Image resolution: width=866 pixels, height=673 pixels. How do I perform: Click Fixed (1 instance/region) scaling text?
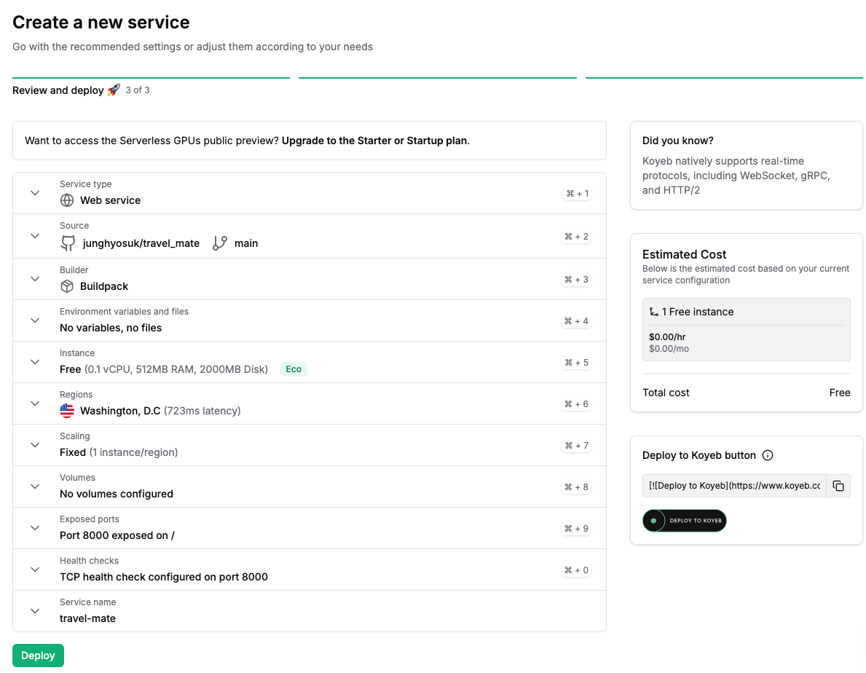click(119, 453)
